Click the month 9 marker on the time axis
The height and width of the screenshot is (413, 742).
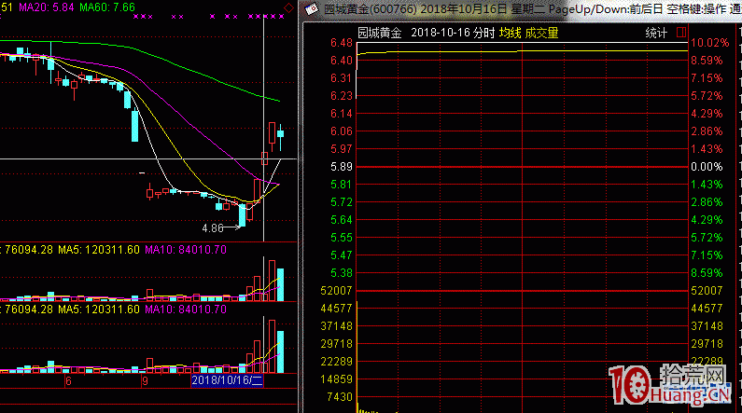point(145,381)
